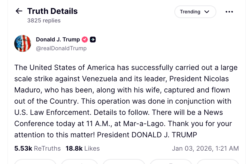
Task: Open the three-dot more options menu
Action: tap(229, 12)
